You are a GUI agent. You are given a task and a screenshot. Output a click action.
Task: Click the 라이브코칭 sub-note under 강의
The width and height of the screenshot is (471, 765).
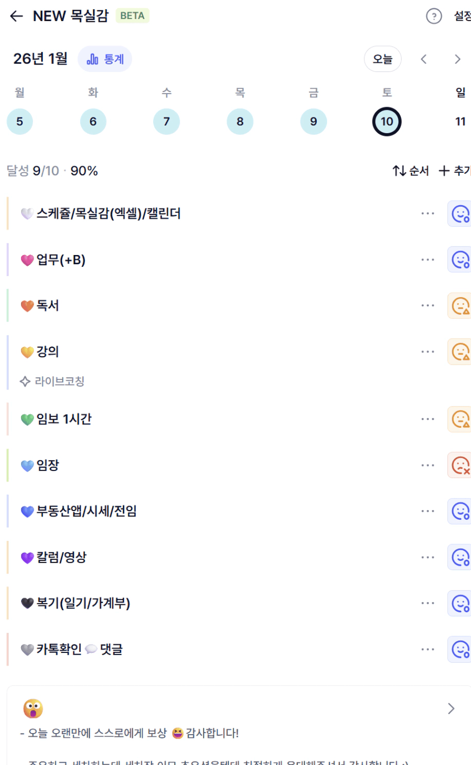click(x=59, y=381)
